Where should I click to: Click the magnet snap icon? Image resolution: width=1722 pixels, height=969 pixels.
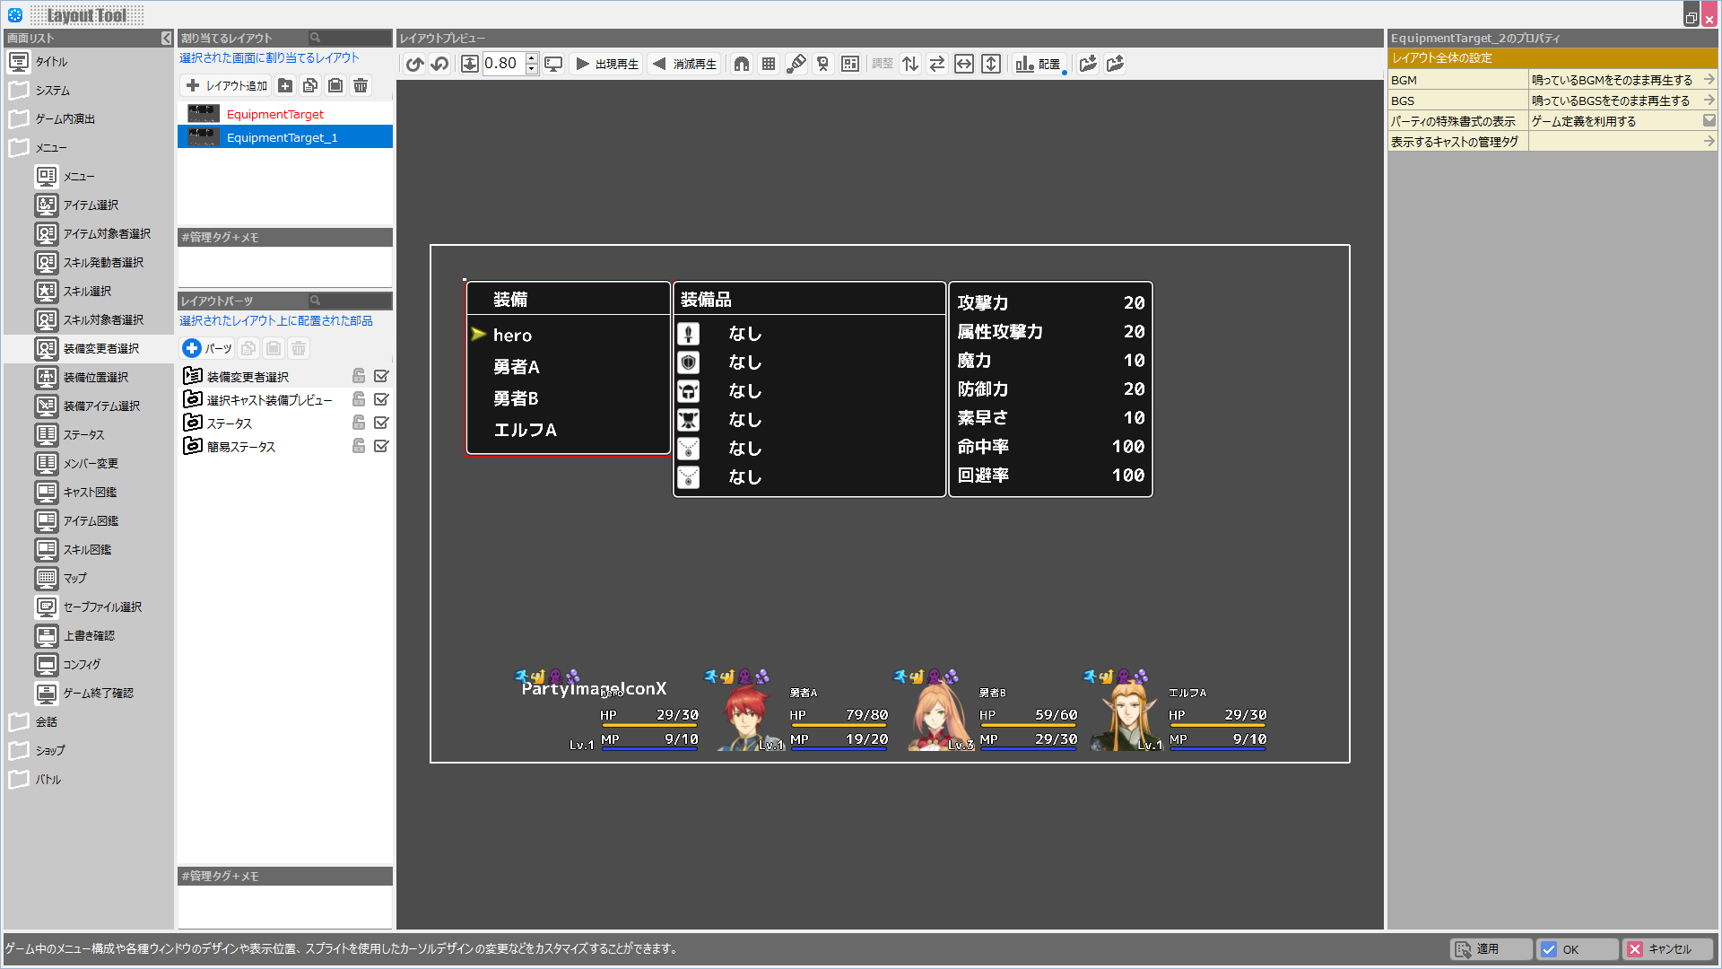[742, 64]
